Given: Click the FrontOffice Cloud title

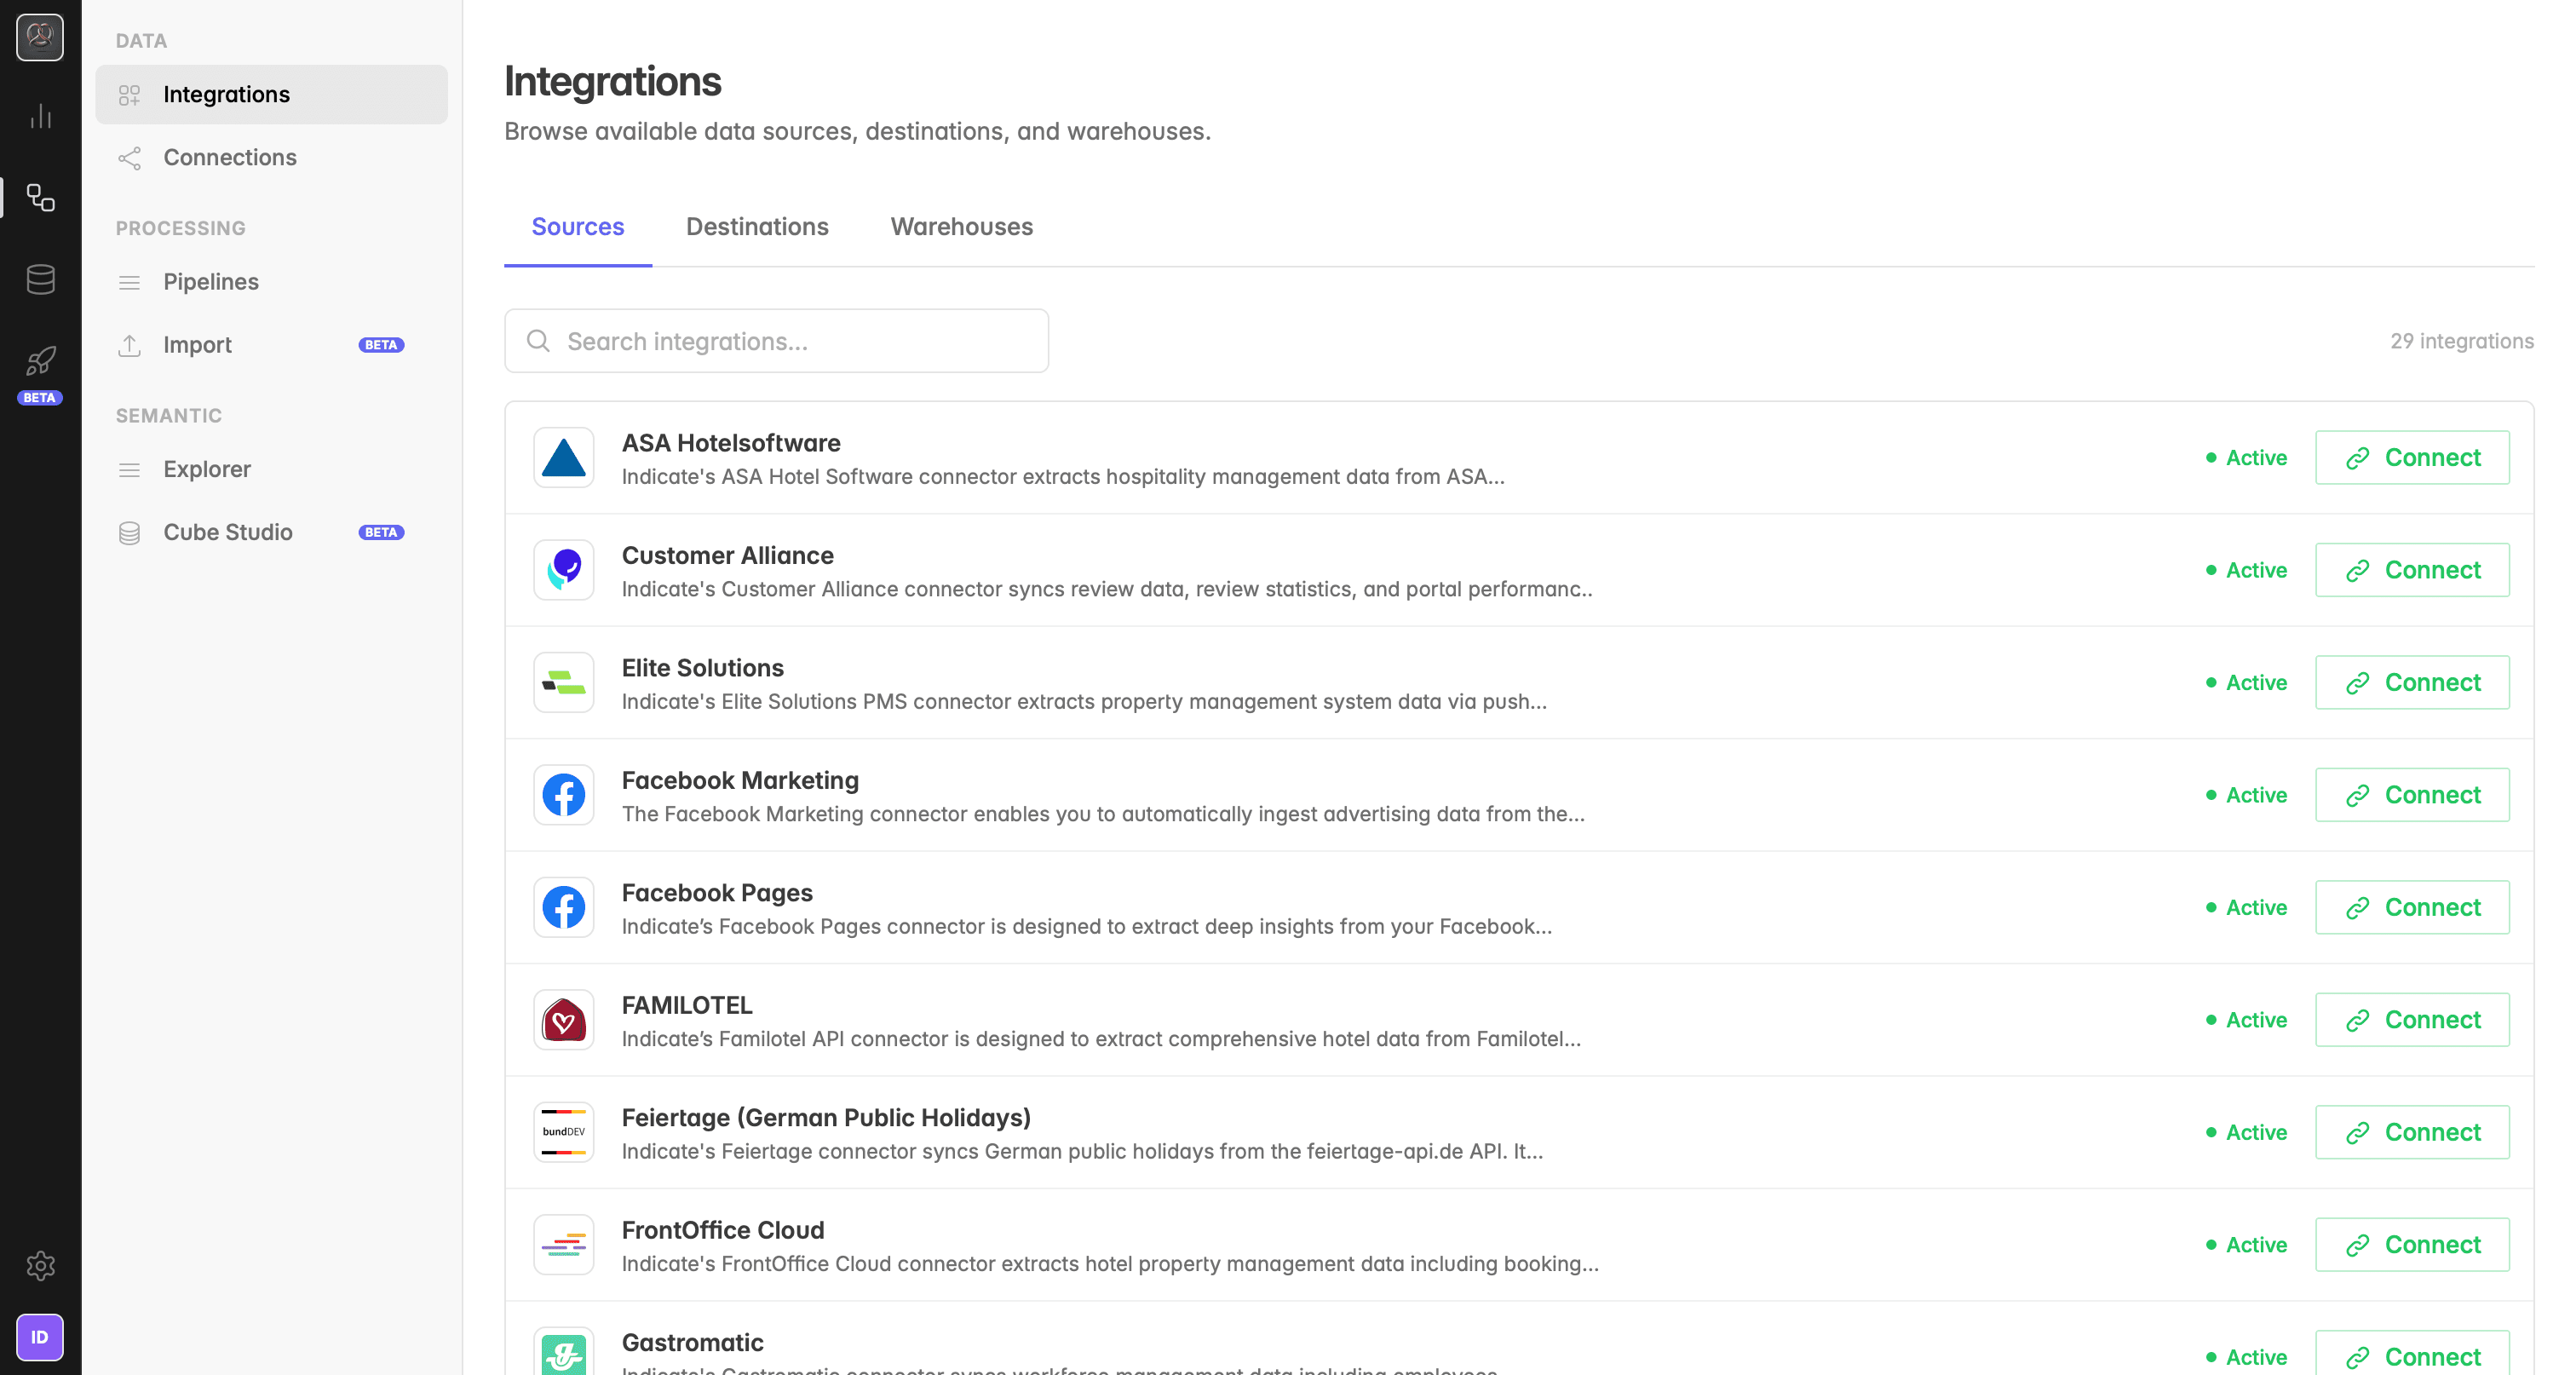Looking at the screenshot, I should [x=723, y=1230].
